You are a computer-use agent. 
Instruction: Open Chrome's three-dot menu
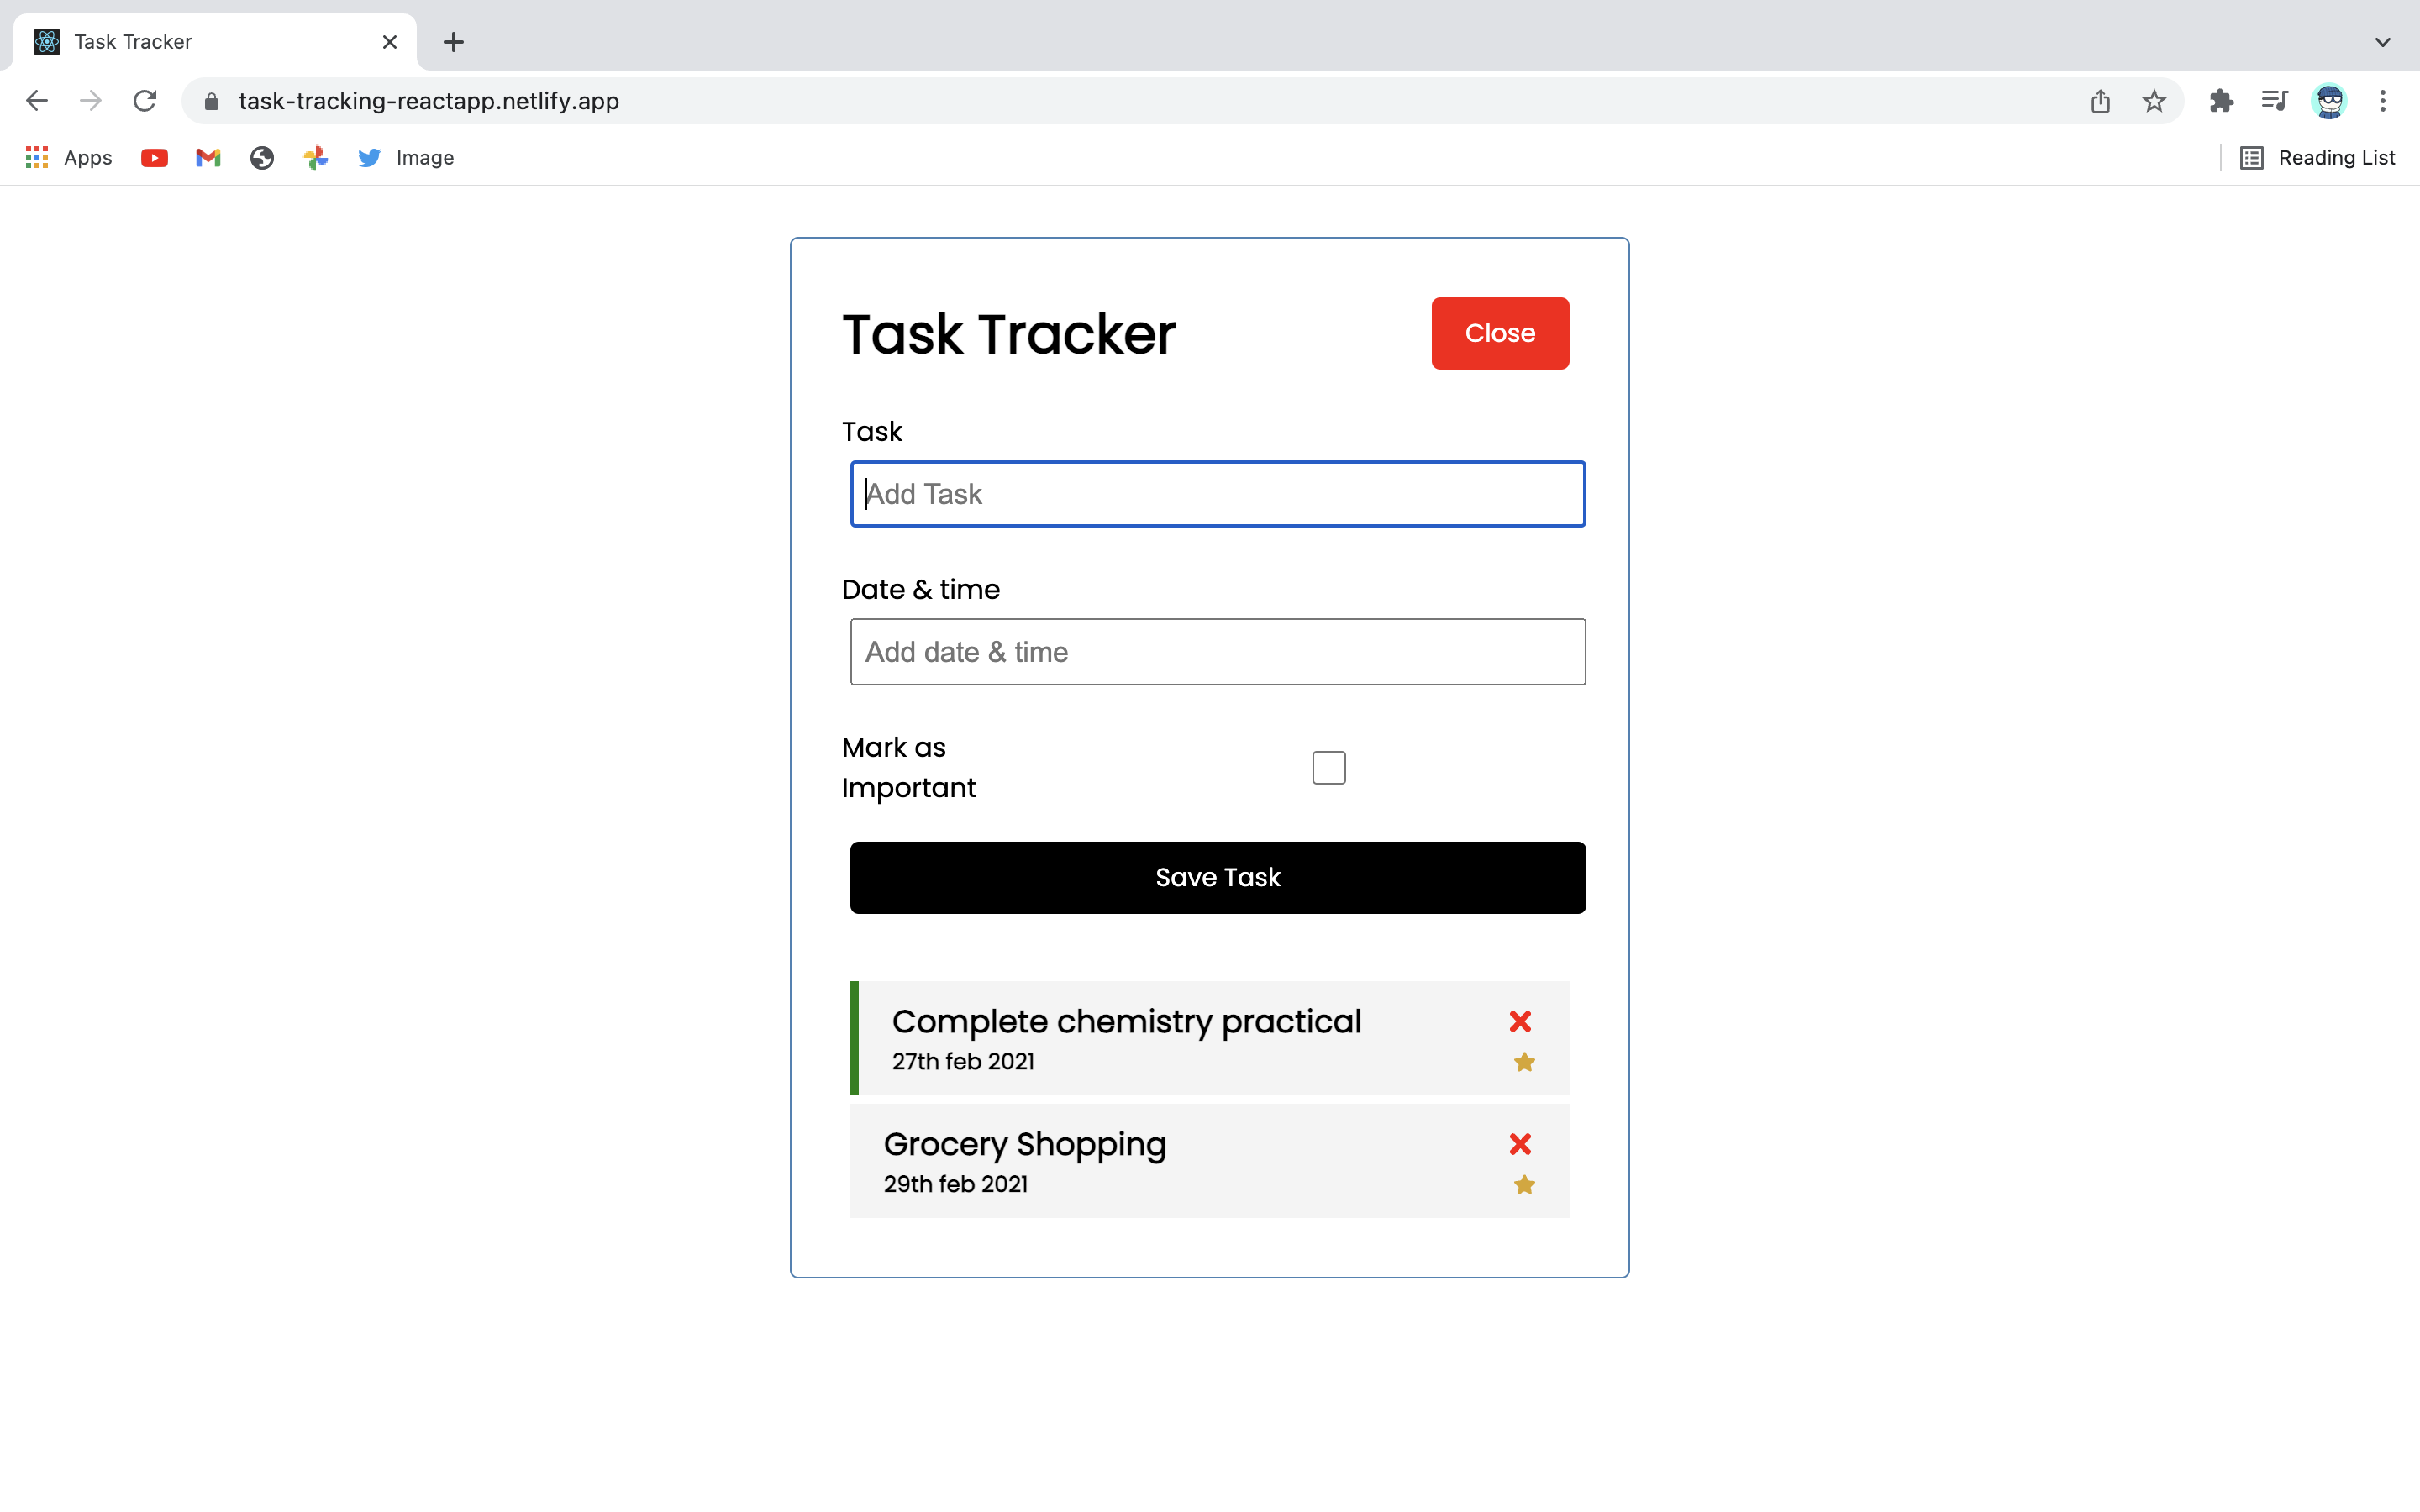tap(2384, 100)
